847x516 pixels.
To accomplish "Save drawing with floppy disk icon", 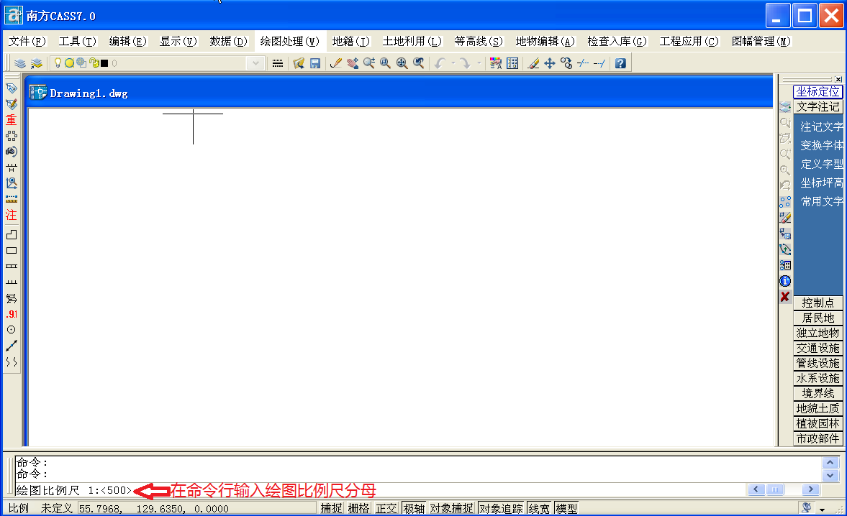I will coord(315,63).
